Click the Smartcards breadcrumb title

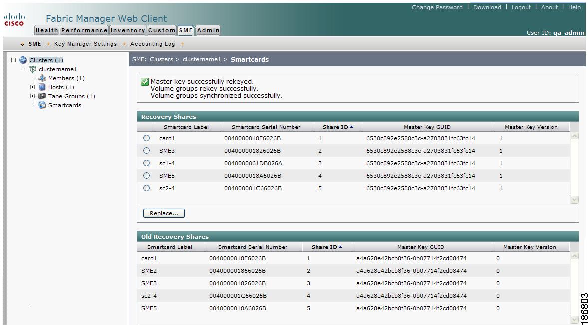coord(250,59)
